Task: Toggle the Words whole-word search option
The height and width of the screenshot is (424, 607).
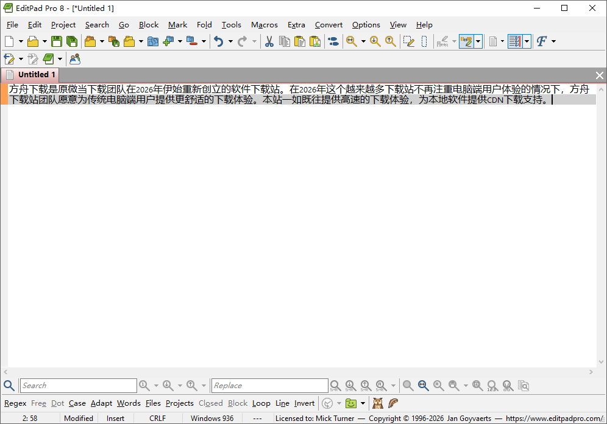Action: point(129,403)
